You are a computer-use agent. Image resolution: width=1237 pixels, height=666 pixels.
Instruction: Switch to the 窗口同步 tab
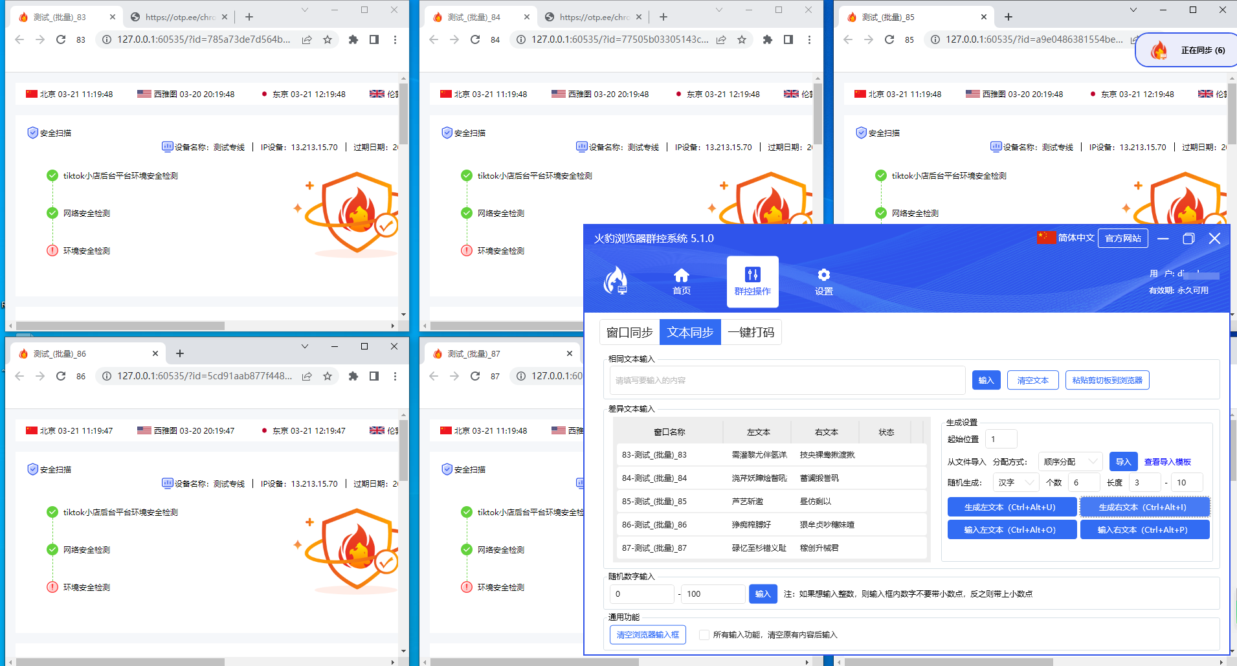[x=628, y=331]
